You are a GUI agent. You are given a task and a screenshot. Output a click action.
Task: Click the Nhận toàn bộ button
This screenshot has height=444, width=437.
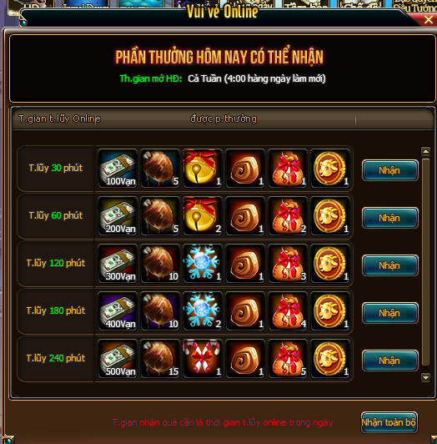point(389,422)
